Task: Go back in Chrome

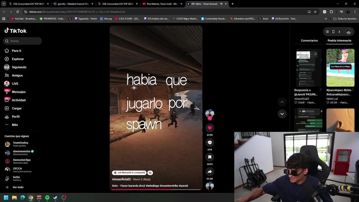Action: [4, 12]
